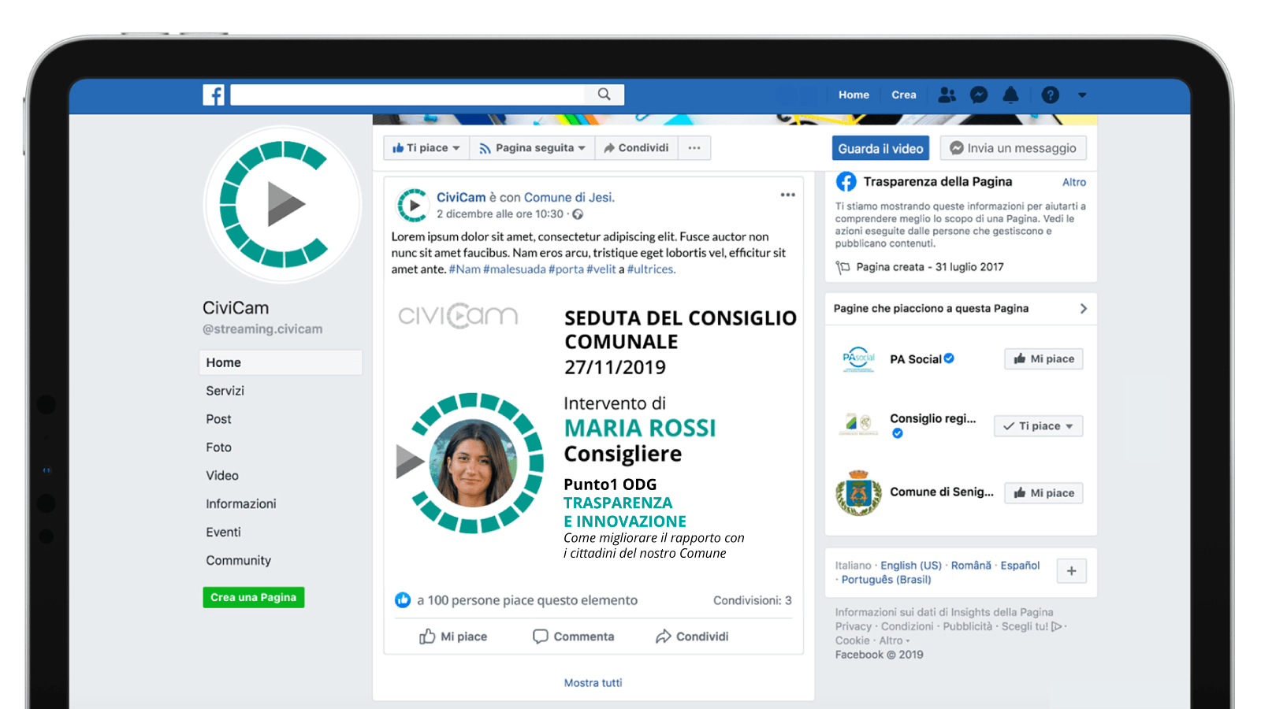
Task: Select Home in page sidebar
Action: click(281, 362)
